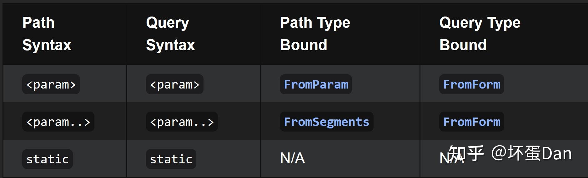Select the Path Syntax column header
Viewport: 588px width, 178px height.
click(x=47, y=34)
